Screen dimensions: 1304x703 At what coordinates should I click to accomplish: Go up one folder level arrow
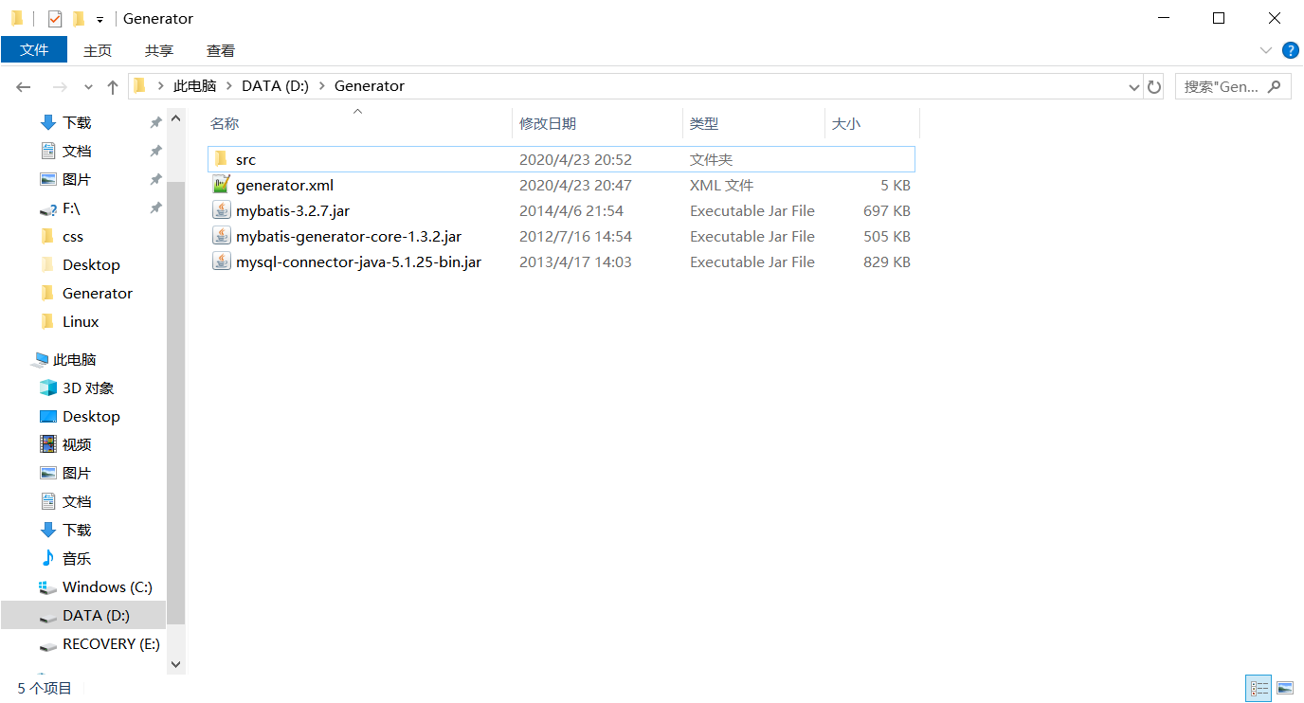[113, 86]
